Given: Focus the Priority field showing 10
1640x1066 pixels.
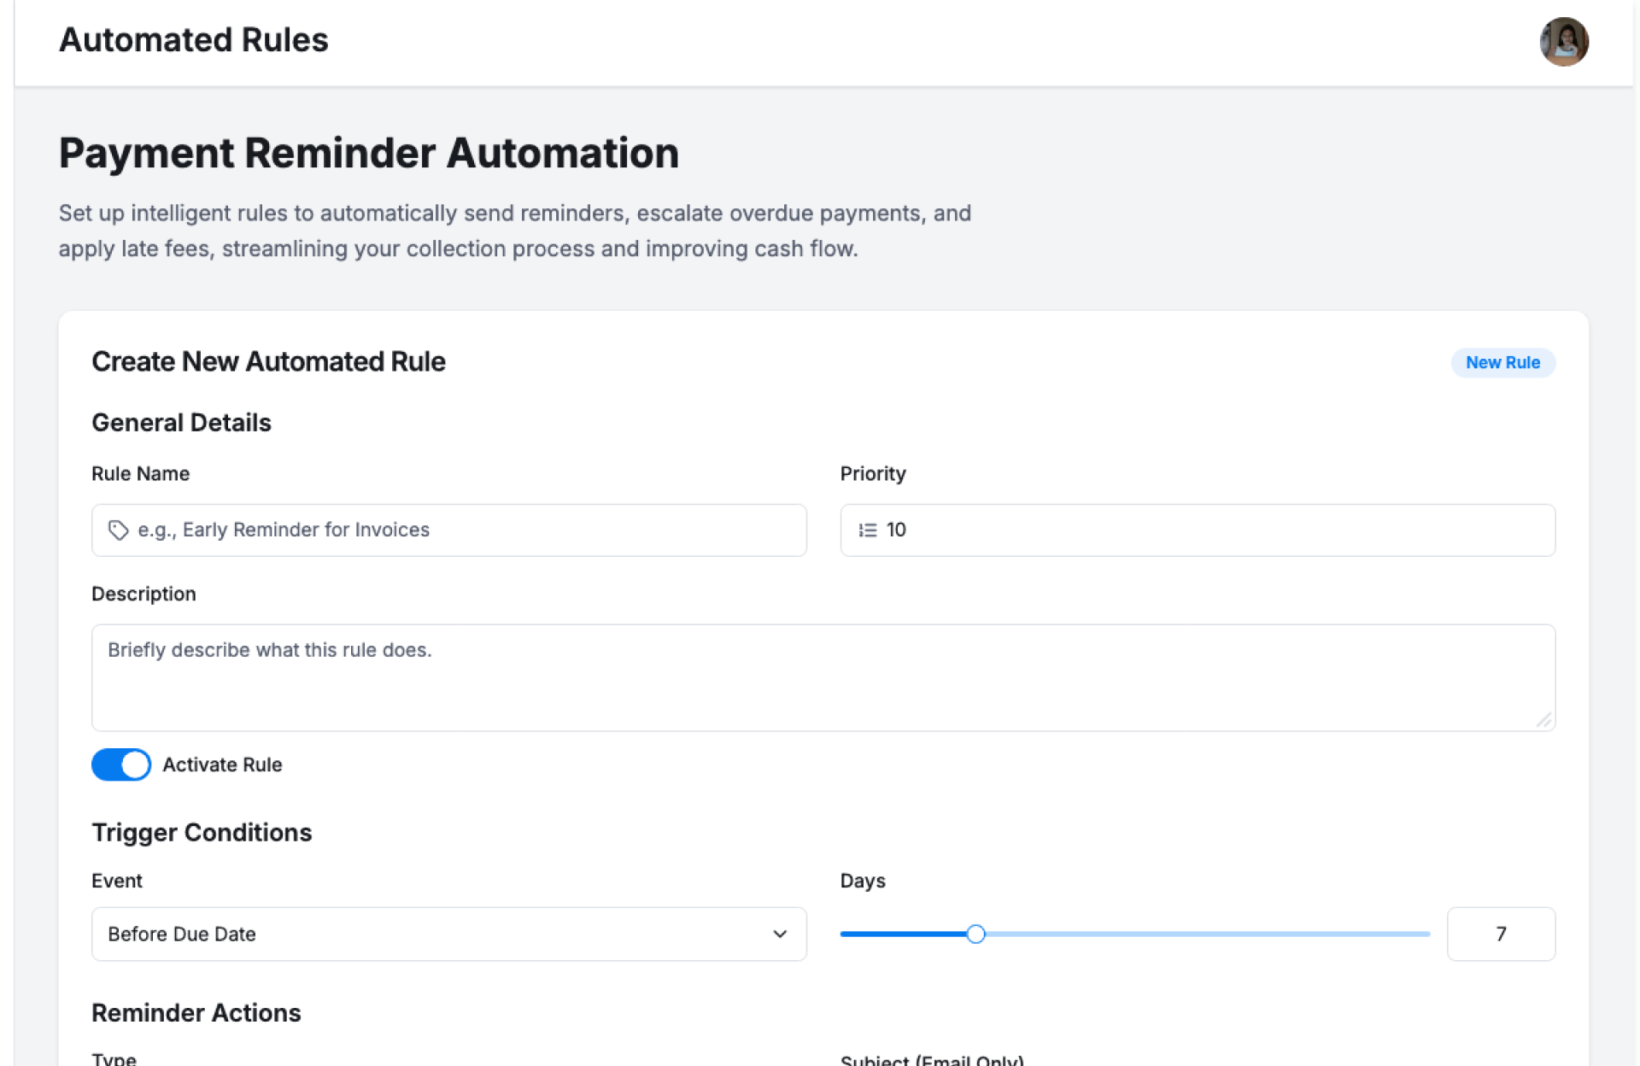Looking at the screenshot, I should (x=1213, y=530).
